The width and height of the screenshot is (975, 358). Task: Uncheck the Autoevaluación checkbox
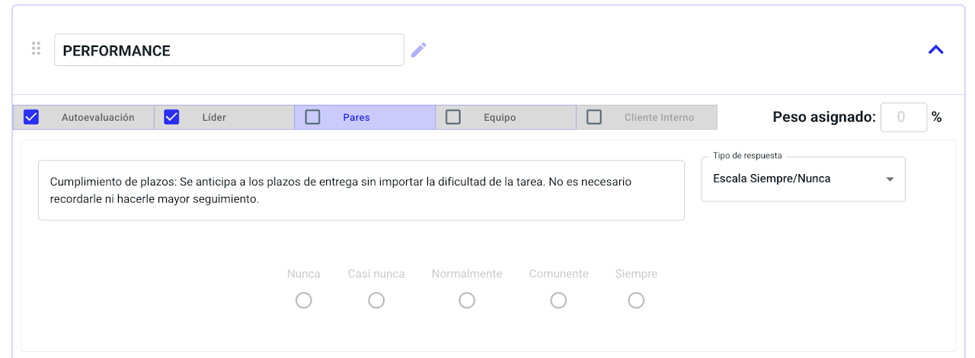[x=31, y=117]
